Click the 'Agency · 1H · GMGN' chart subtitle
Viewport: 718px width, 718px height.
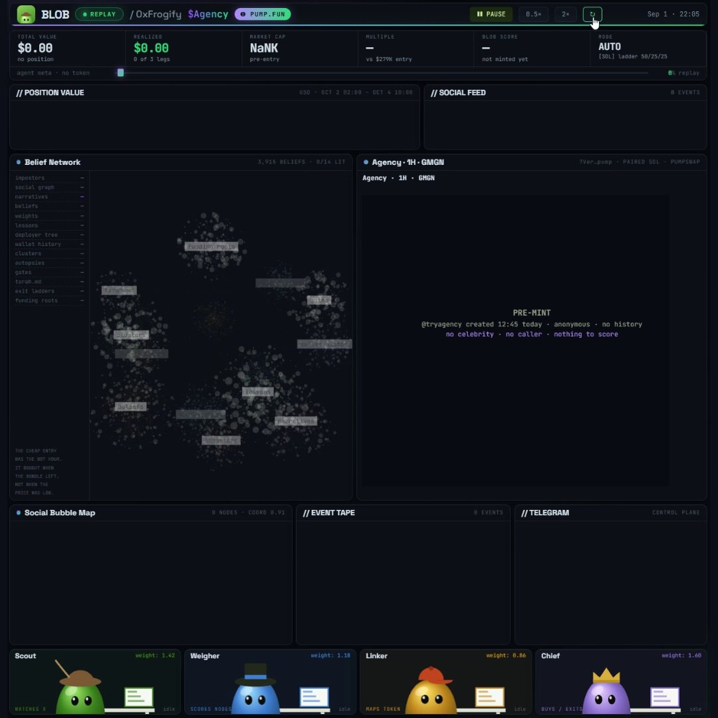point(398,178)
